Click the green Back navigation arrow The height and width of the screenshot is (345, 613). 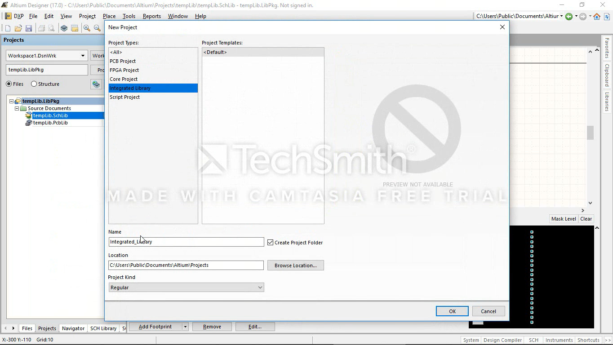569,16
